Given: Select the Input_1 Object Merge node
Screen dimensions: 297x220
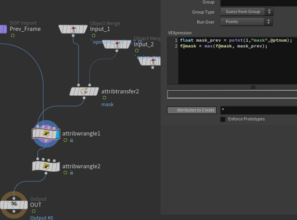Looking at the screenshot, I should click(x=73, y=29).
